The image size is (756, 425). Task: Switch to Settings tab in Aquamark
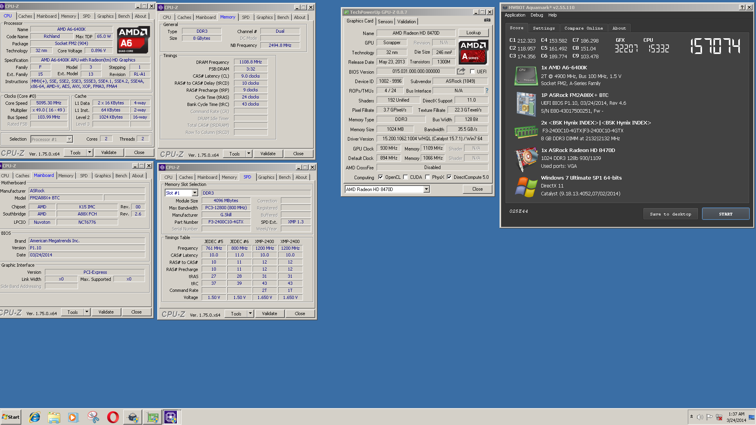(x=544, y=28)
